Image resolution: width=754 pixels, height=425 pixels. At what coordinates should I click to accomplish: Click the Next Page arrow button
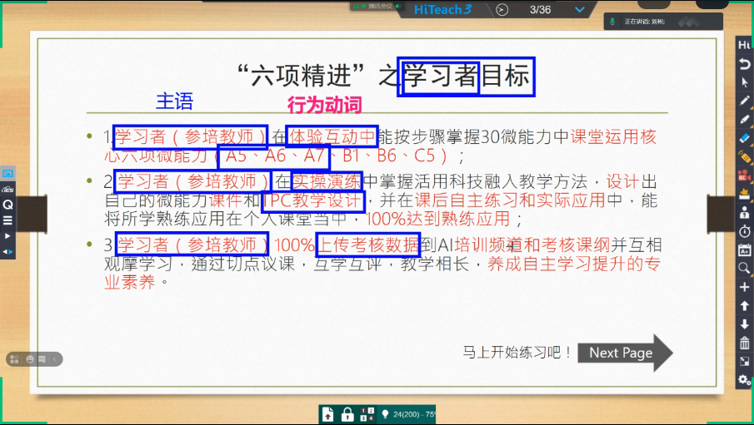pyautogui.click(x=625, y=353)
